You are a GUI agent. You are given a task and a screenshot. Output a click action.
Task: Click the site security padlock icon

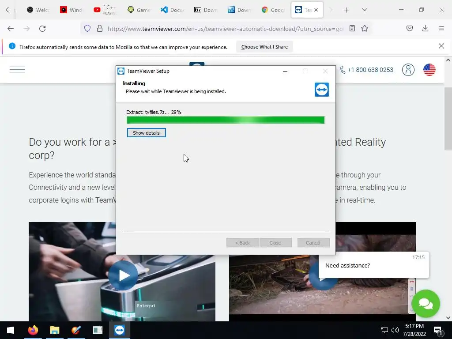(100, 28)
